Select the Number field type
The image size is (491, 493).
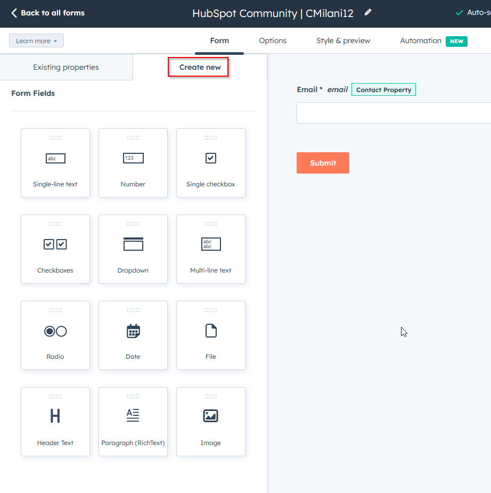pos(133,163)
